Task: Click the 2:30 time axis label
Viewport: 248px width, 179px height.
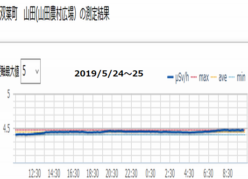Action: click(x=170, y=173)
